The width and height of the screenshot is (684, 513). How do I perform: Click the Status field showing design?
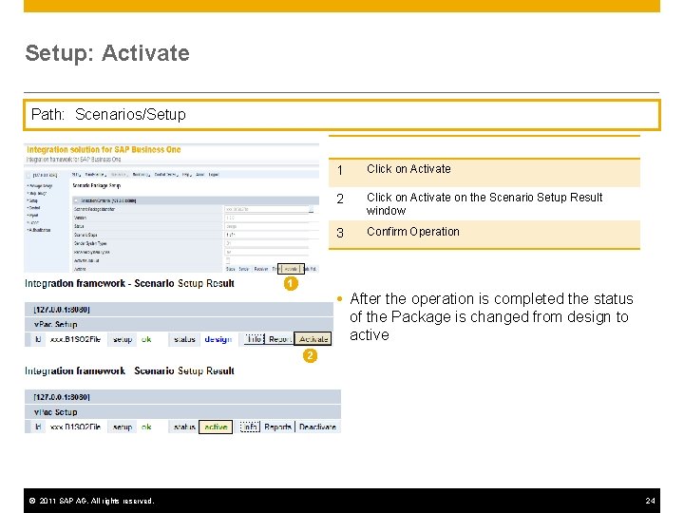[267, 226]
